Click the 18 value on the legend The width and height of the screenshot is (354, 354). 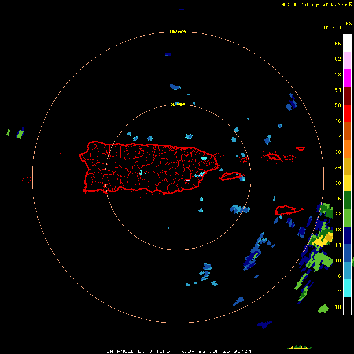click(x=338, y=230)
